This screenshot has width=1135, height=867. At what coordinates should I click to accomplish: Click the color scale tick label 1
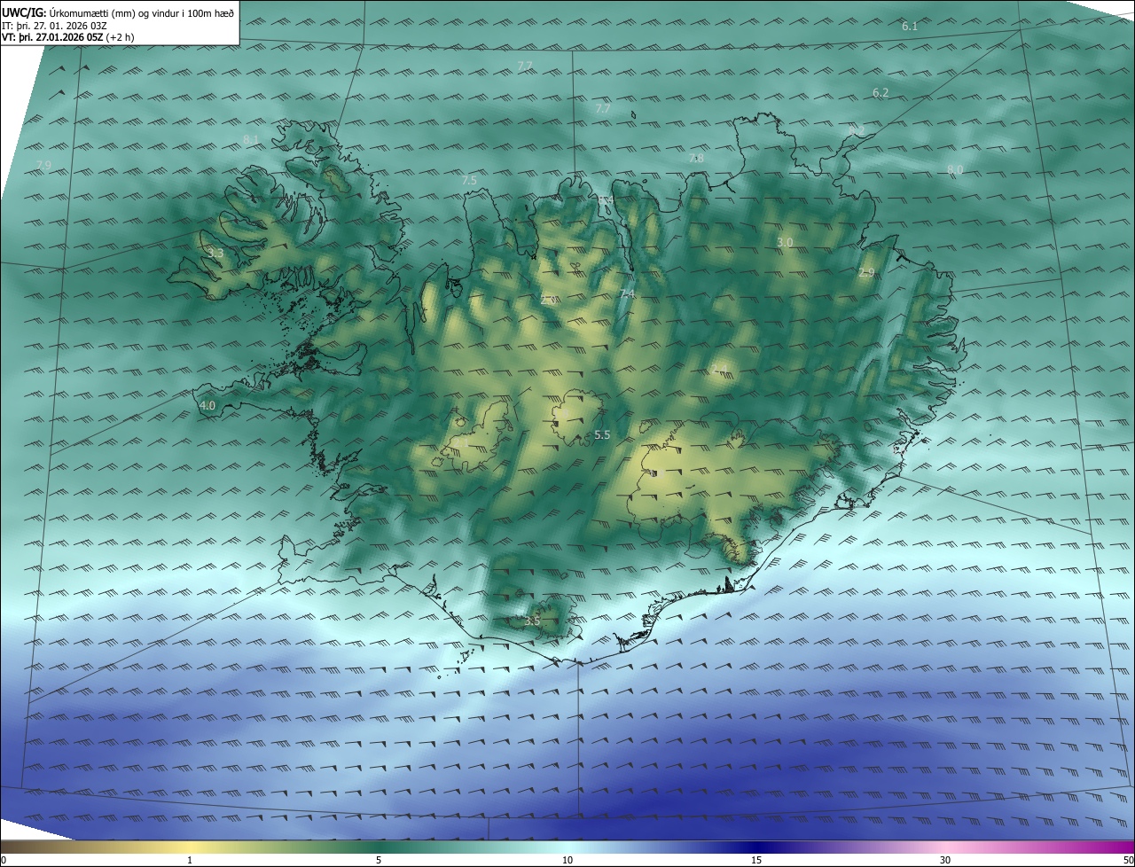pyautogui.click(x=190, y=860)
